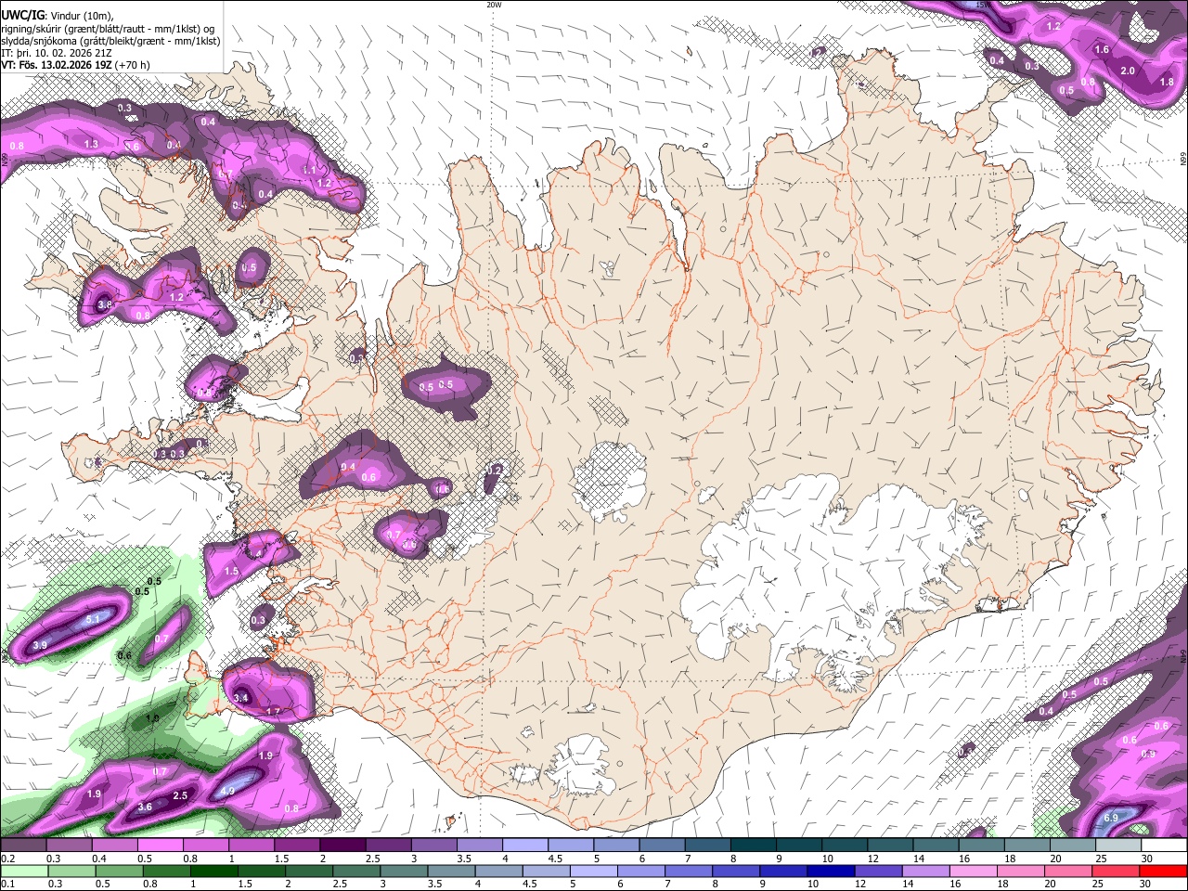
Task: Select the palest green swatch between 0.1 and 0.3
Action: [x=23, y=872]
